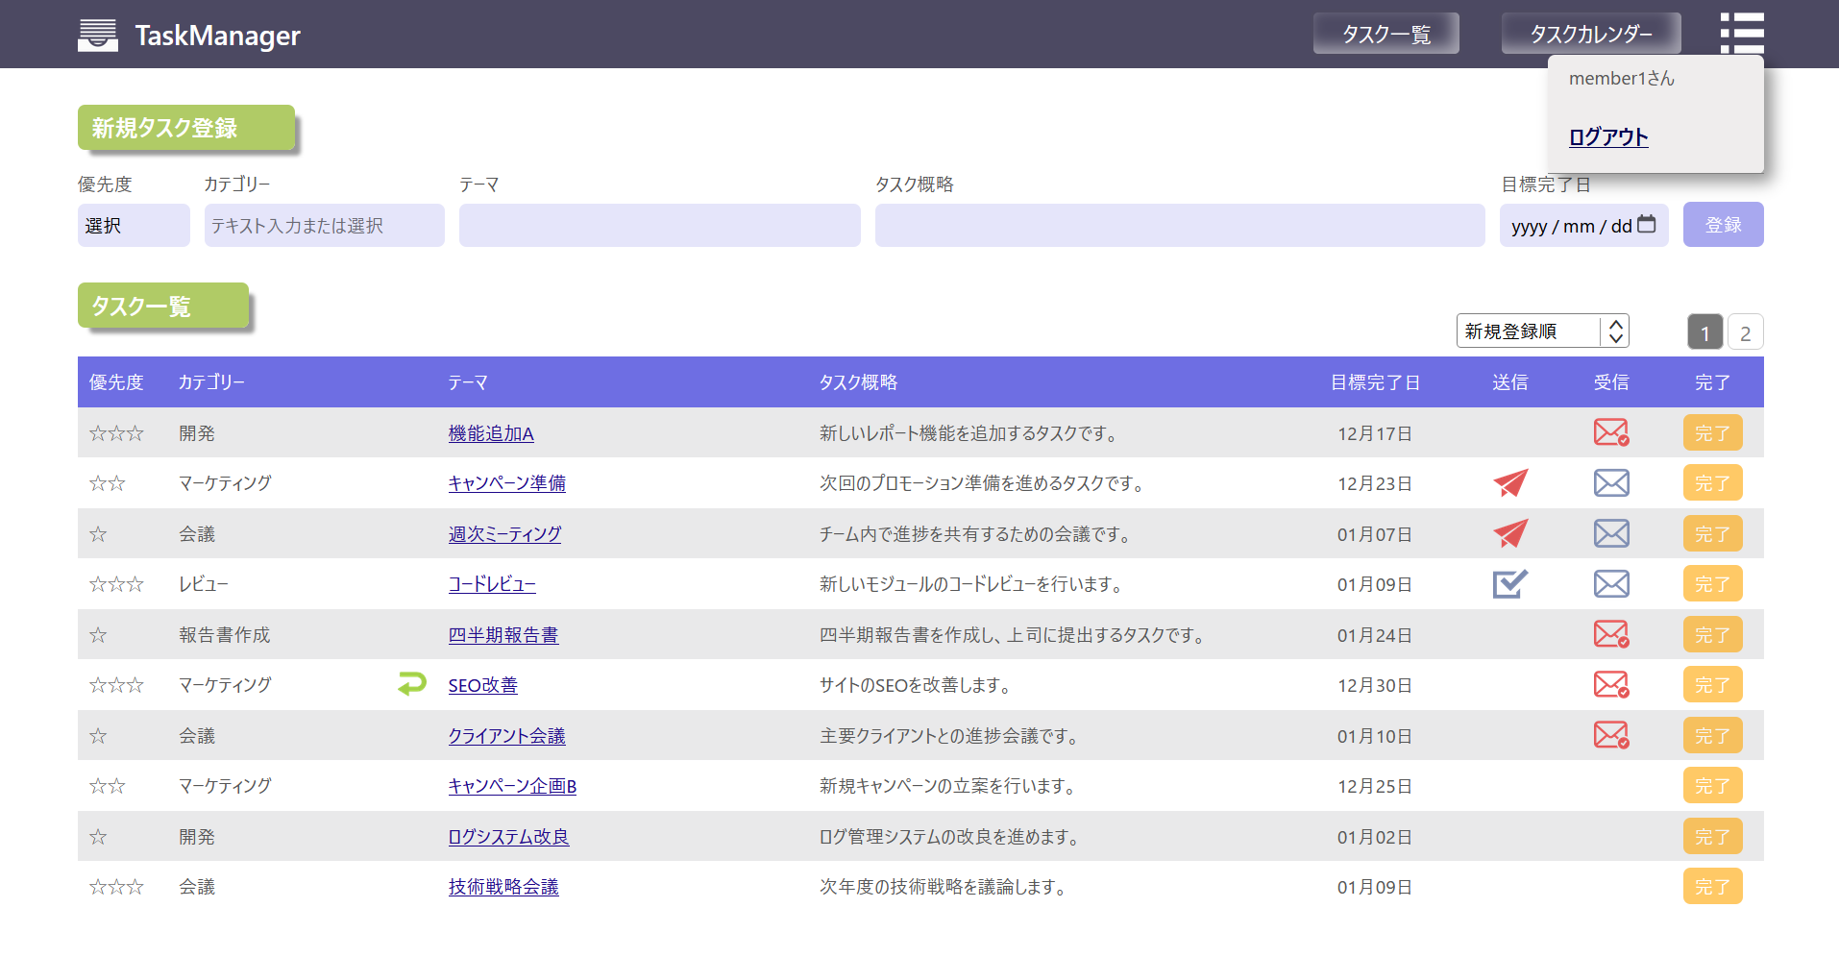Click the checkmark sent icon in コードレビュー row

(1509, 584)
